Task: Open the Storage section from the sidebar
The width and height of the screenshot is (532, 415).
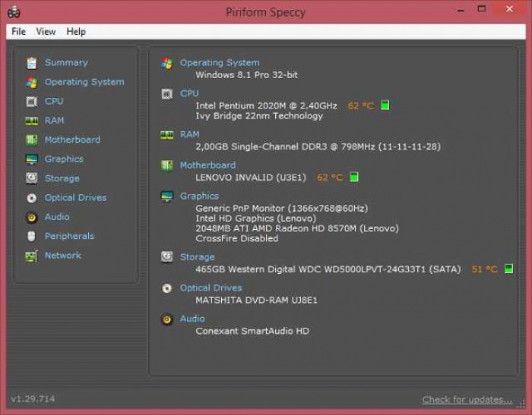Action: [62, 178]
